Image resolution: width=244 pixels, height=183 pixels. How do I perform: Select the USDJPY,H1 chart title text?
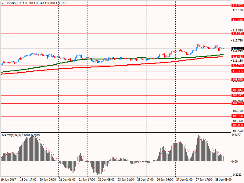(x=13, y=3)
